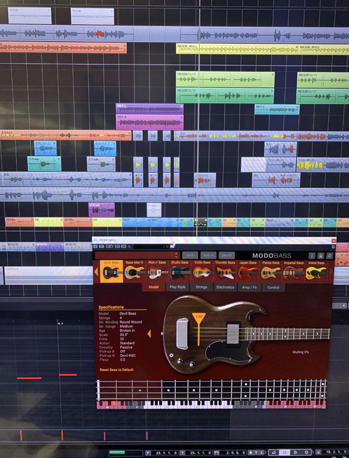Open the plugin header camera snapshot icon
The image size is (349, 458).
[172, 246]
